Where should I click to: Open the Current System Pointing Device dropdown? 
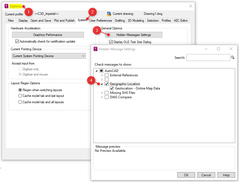49,56
